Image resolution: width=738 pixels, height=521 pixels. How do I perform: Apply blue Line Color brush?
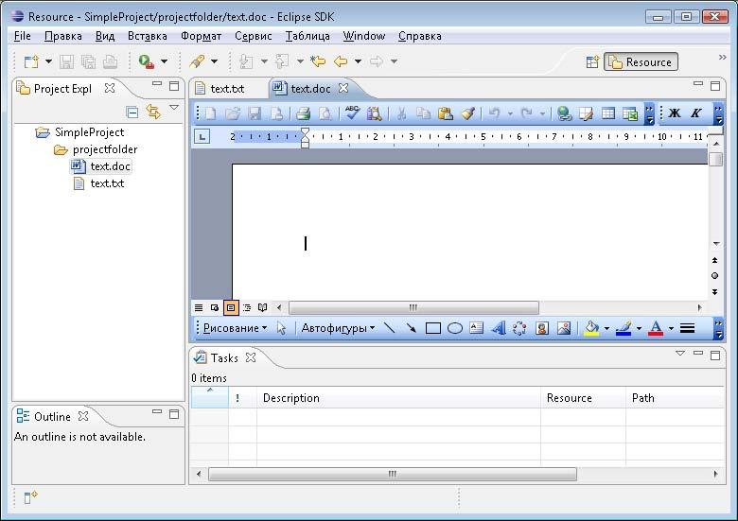(624, 328)
